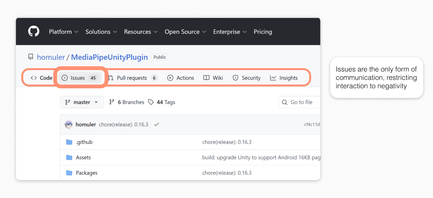Viewport: 433px width, 198px height.
Task: Expand the Resources dropdown
Action: pyautogui.click(x=141, y=32)
